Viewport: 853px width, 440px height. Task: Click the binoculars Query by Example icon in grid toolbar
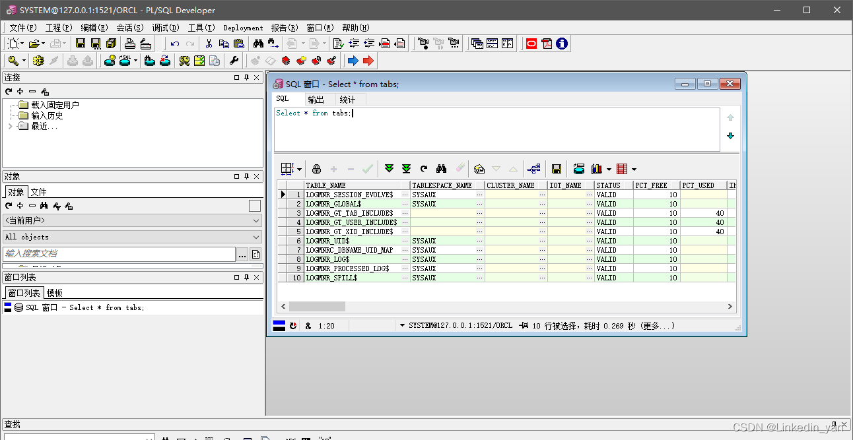coord(442,169)
